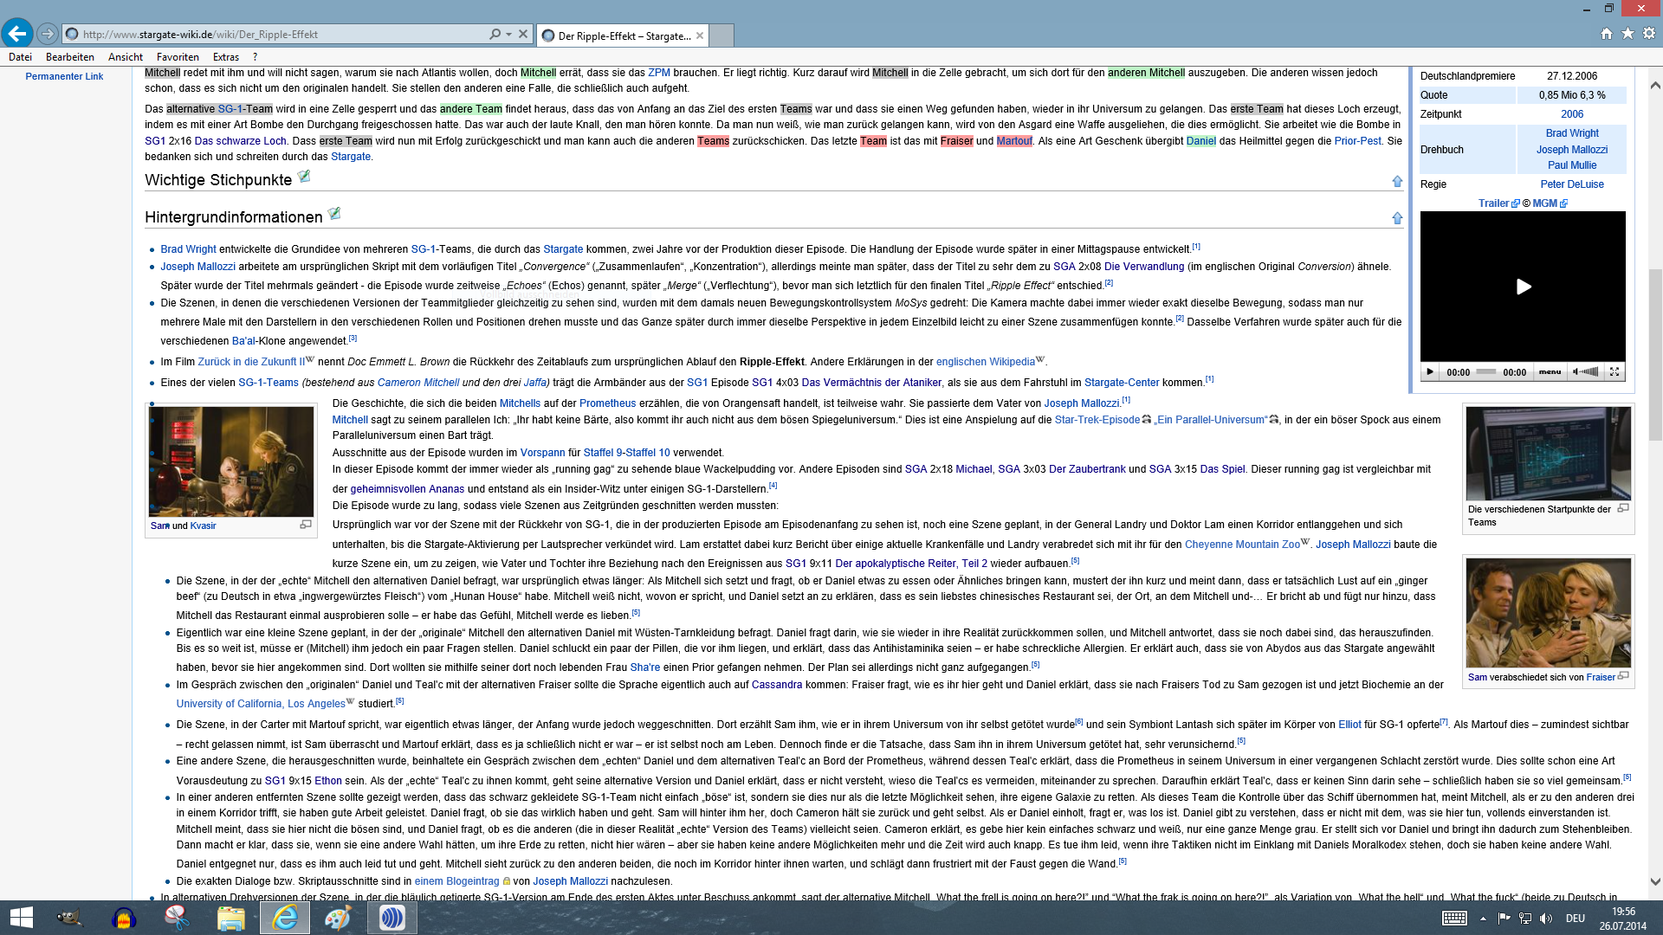The image size is (1663, 935).
Task: Click edit icon beside Hintergrundinformationen heading
Action: pyautogui.click(x=334, y=214)
